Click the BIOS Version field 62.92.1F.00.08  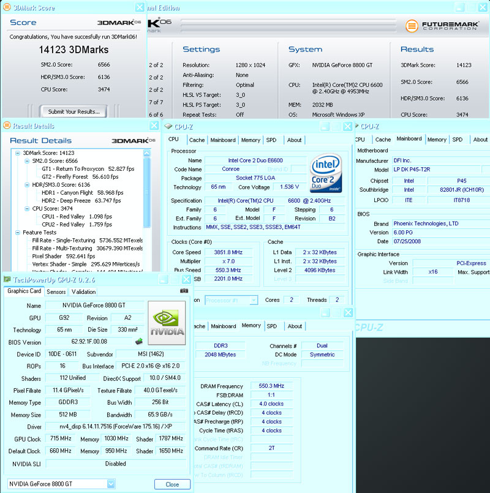pos(89,341)
